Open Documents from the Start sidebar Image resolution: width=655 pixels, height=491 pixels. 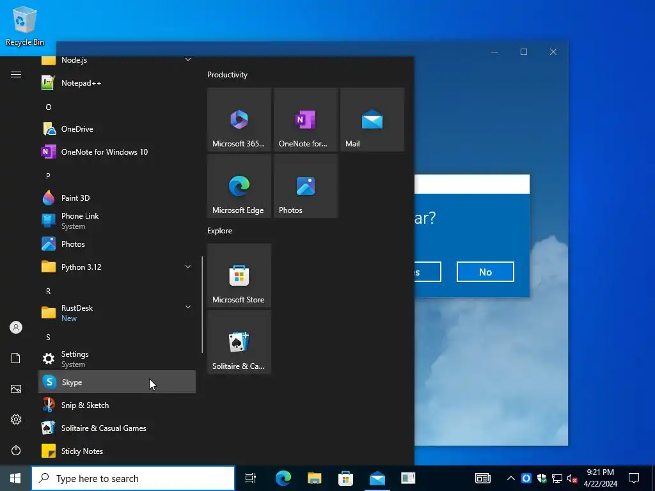[x=16, y=358]
